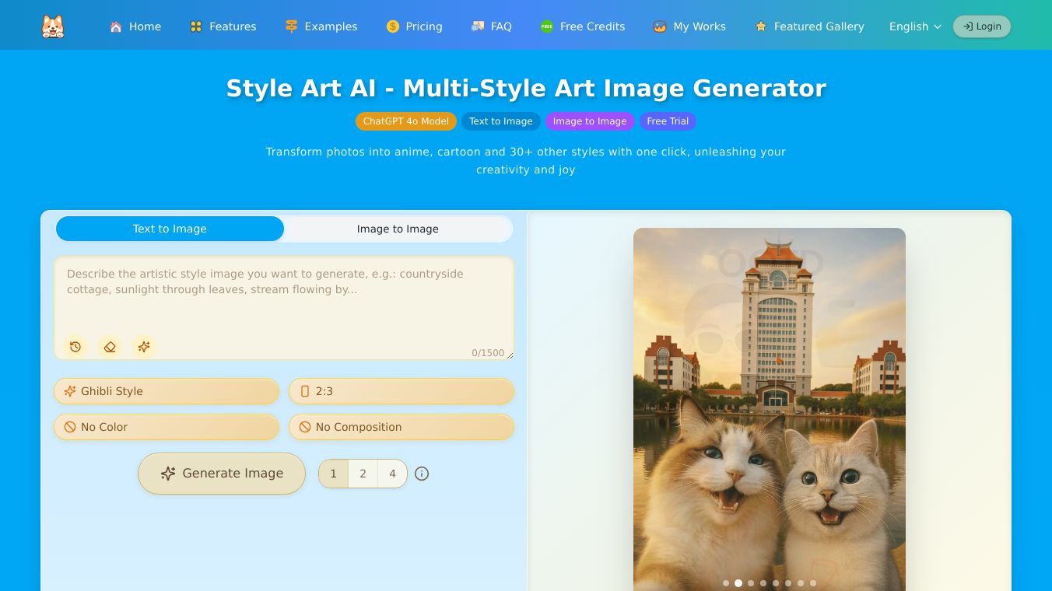Switch to Image to Image tab
Screen dimensions: 1052x591
click(398, 229)
